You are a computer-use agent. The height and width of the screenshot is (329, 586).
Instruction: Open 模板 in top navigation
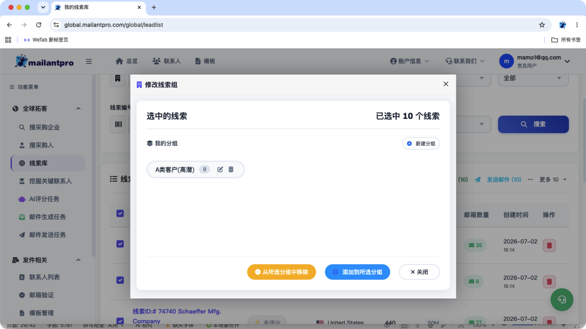pos(205,61)
